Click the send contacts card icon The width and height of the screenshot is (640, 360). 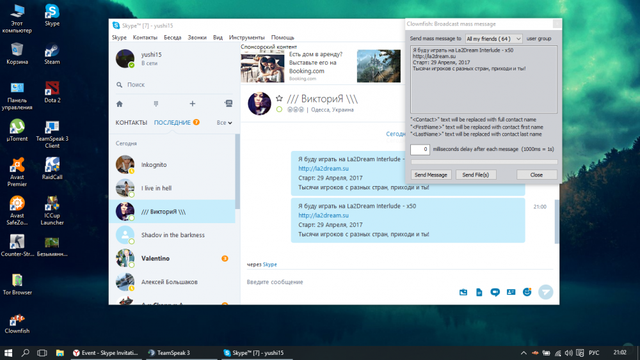(x=511, y=292)
